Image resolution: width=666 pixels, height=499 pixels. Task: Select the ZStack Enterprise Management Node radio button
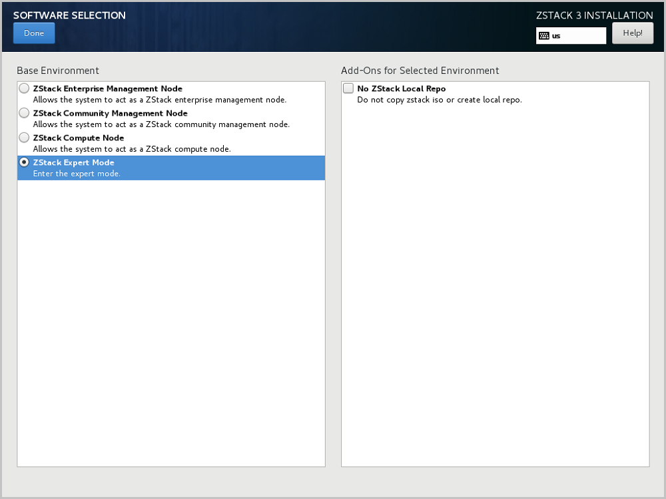point(25,88)
